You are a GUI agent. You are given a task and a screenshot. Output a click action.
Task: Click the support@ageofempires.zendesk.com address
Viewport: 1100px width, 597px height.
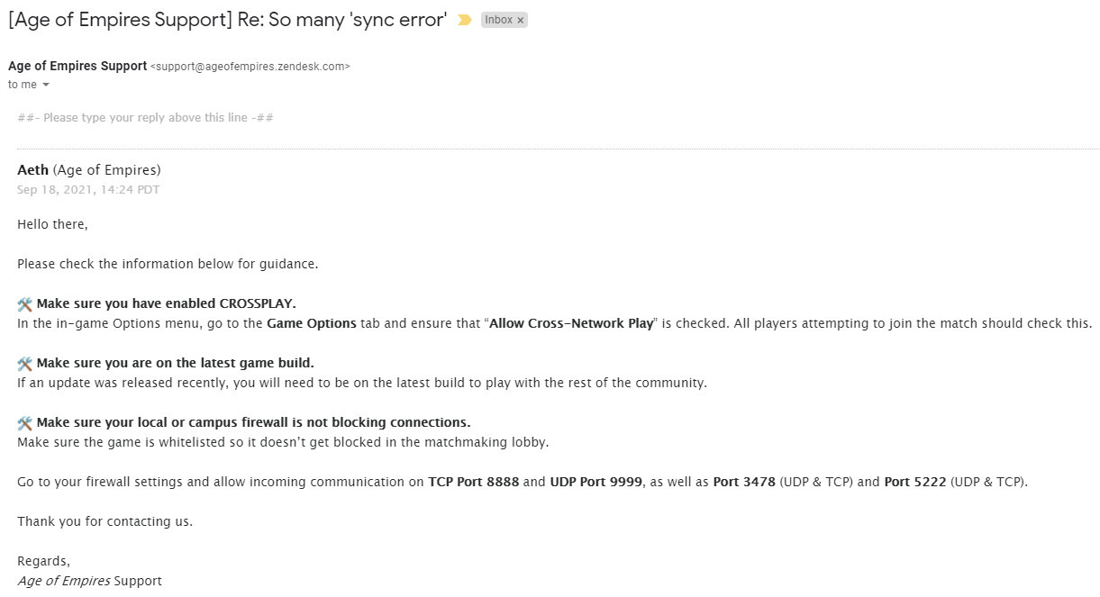coord(250,67)
